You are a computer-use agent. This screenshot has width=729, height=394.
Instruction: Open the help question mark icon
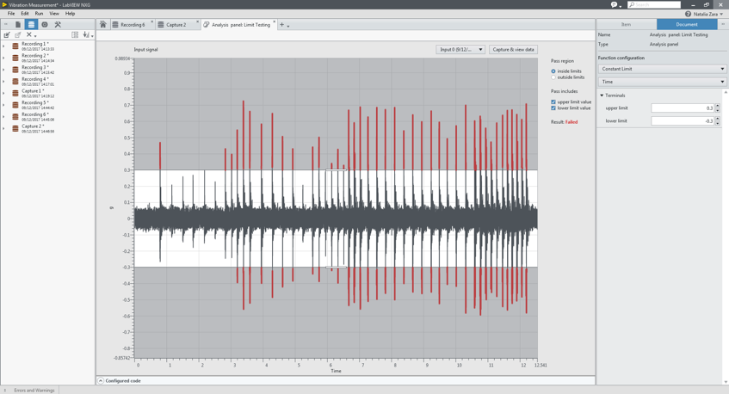[x=688, y=14]
